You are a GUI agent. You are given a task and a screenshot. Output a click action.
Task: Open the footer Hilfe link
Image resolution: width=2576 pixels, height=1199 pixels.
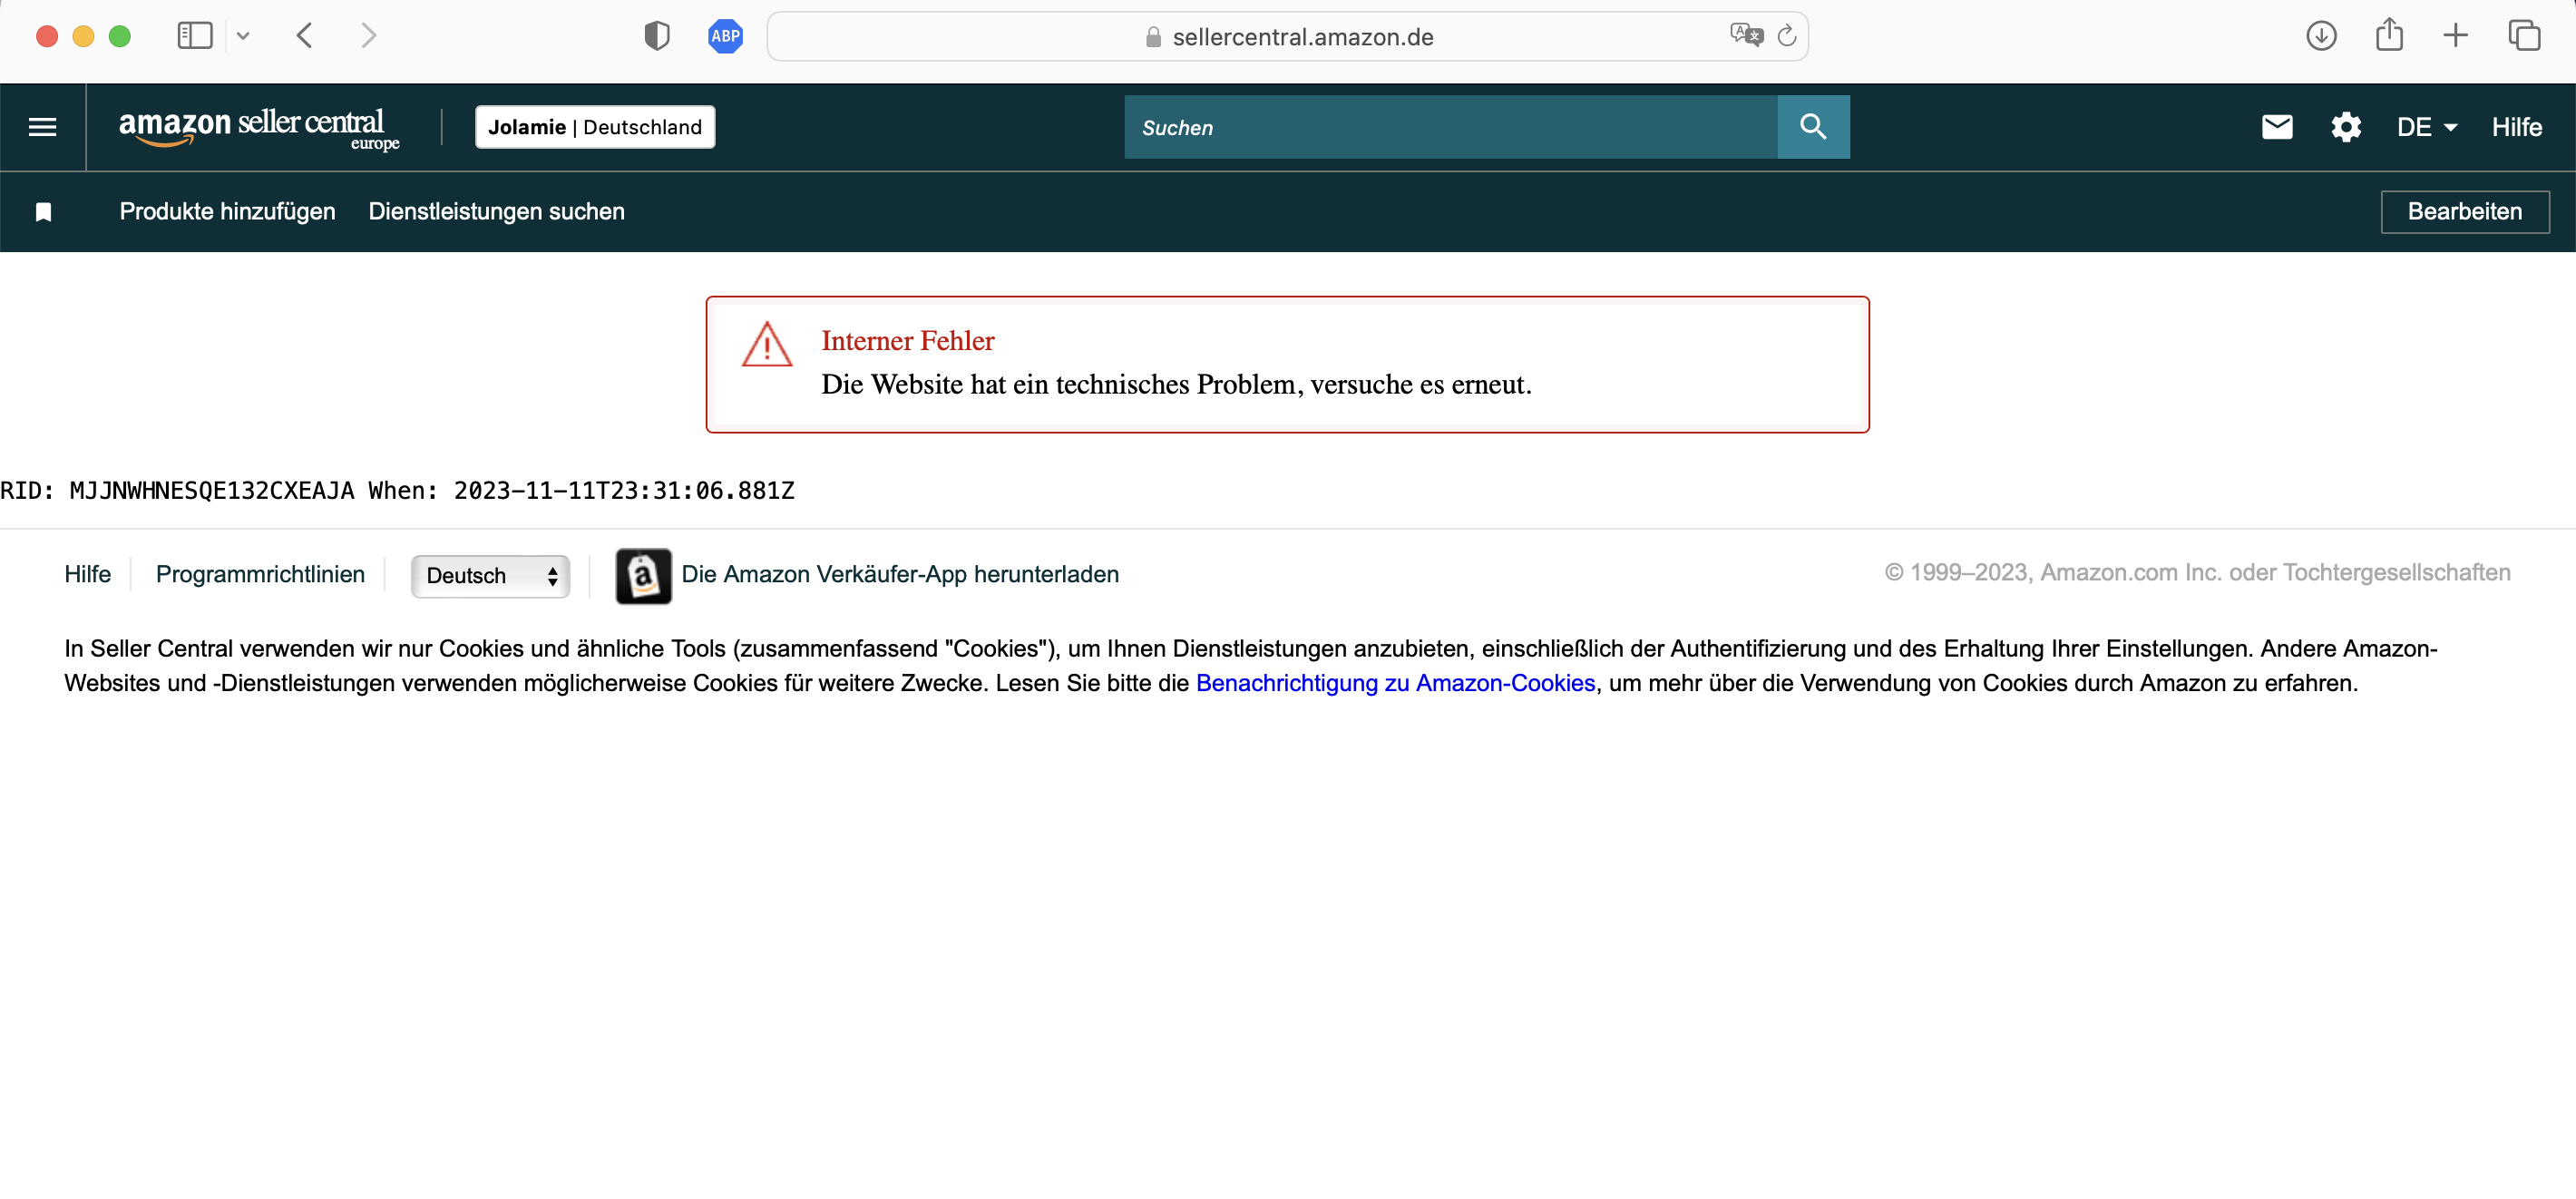88,575
